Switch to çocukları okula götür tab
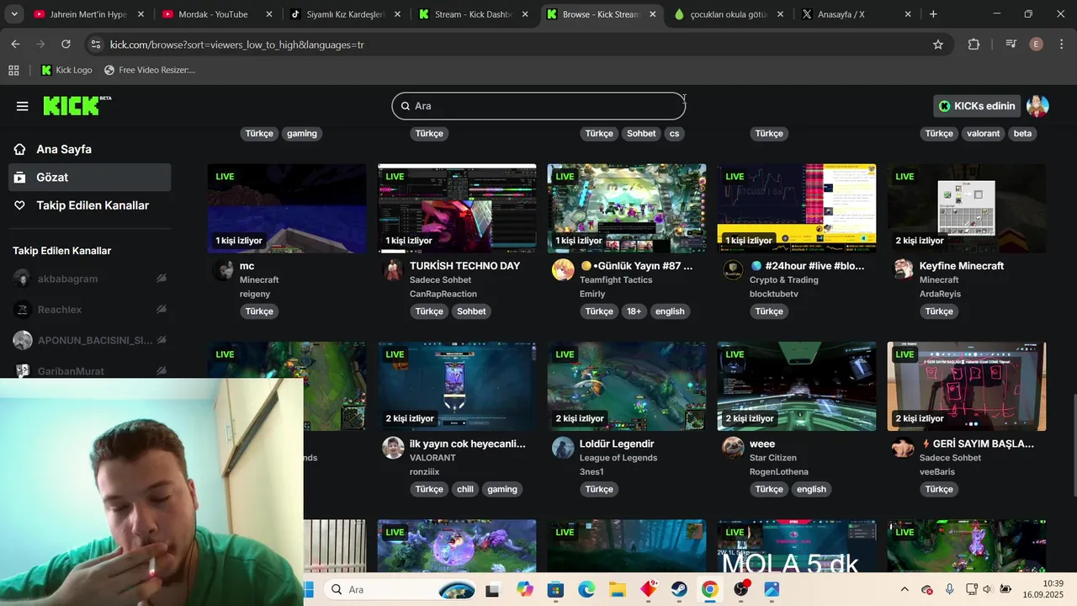Image resolution: width=1077 pixels, height=606 pixels. point(729,14)
